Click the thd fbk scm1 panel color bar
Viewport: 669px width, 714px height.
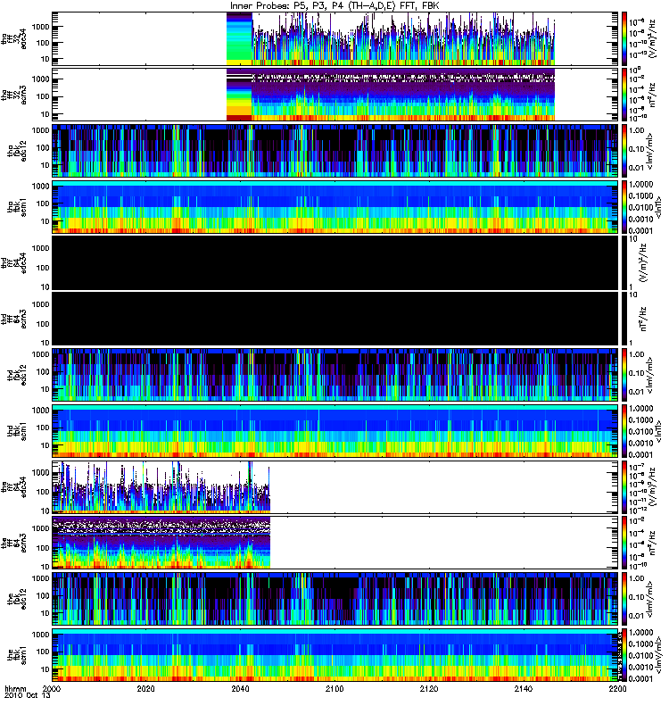click(624, 431)
